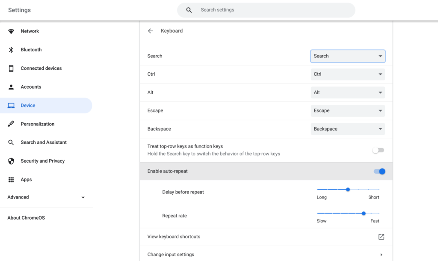
Task: Open keyboard shortcuts via external link icon
Action: click(x=381, y=237)
